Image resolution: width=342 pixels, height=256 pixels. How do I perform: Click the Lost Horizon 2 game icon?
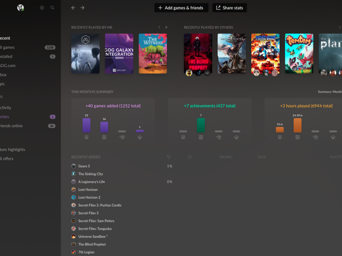[74, 198]
